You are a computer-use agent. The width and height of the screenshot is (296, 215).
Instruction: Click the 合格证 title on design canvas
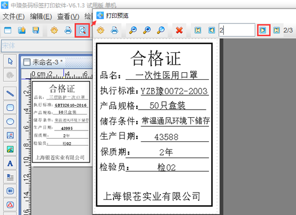pyautogui.click(x=62, y=89)
